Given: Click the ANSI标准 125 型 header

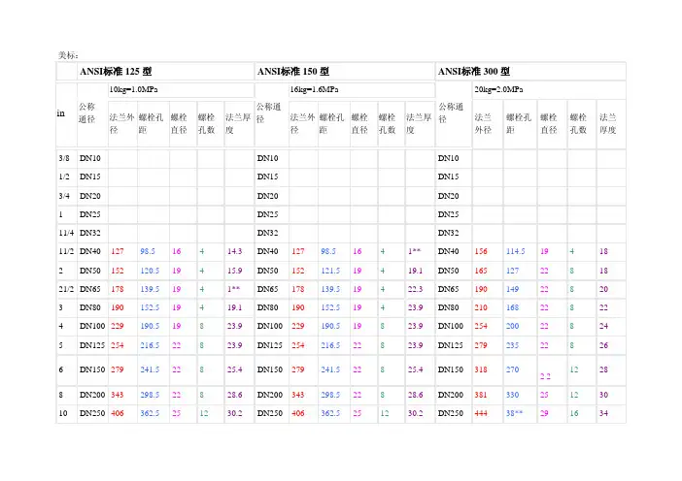Looking at the screenshot, I should [116, 72].
